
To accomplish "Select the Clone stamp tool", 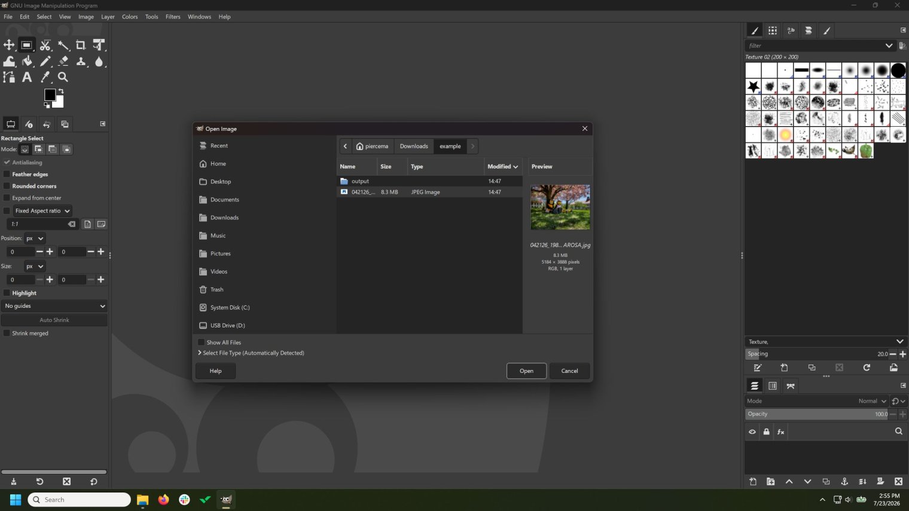I will click(x=81, y=61).
